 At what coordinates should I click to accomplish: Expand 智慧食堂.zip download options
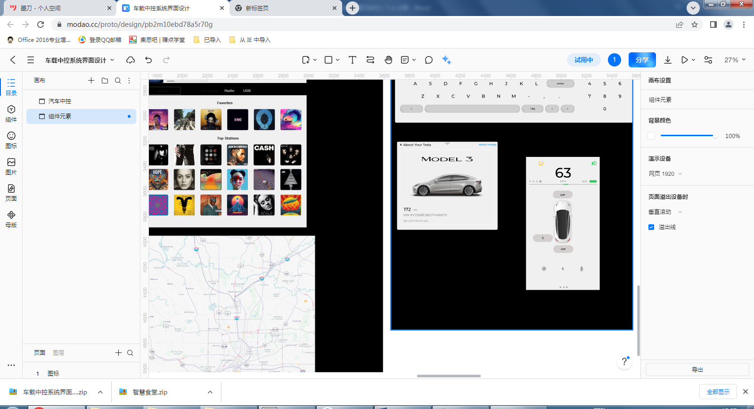pyautogui.click(x=210, y=392)
